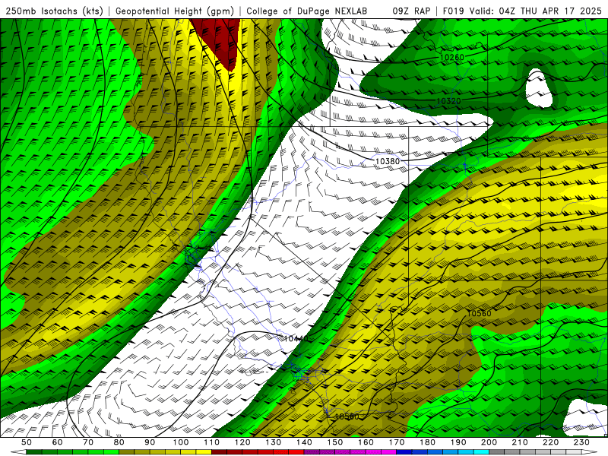Click the 170 label on the color scale
Viewport: 608px width, 456px height.
[x=397, y=442]
